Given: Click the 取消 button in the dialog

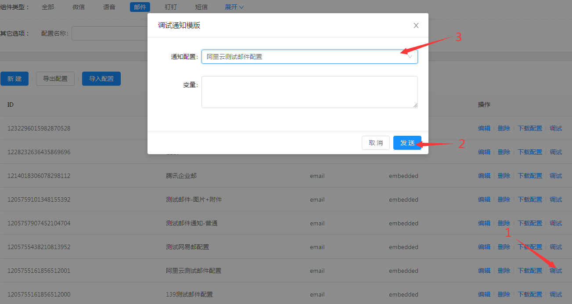Looking at the screenshot, I should [375, 143].
